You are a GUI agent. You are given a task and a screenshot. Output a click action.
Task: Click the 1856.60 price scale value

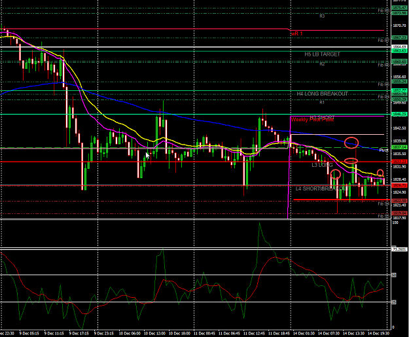click(399, 77)
